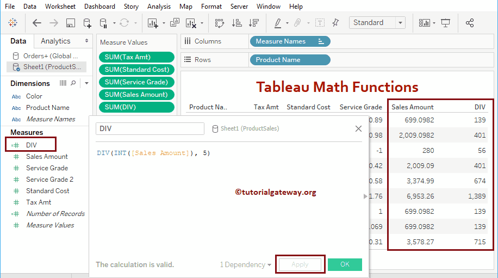The width and height of the screenshot is (498, 278).
Task: Open the Format menu
Action: coord(211,7)
